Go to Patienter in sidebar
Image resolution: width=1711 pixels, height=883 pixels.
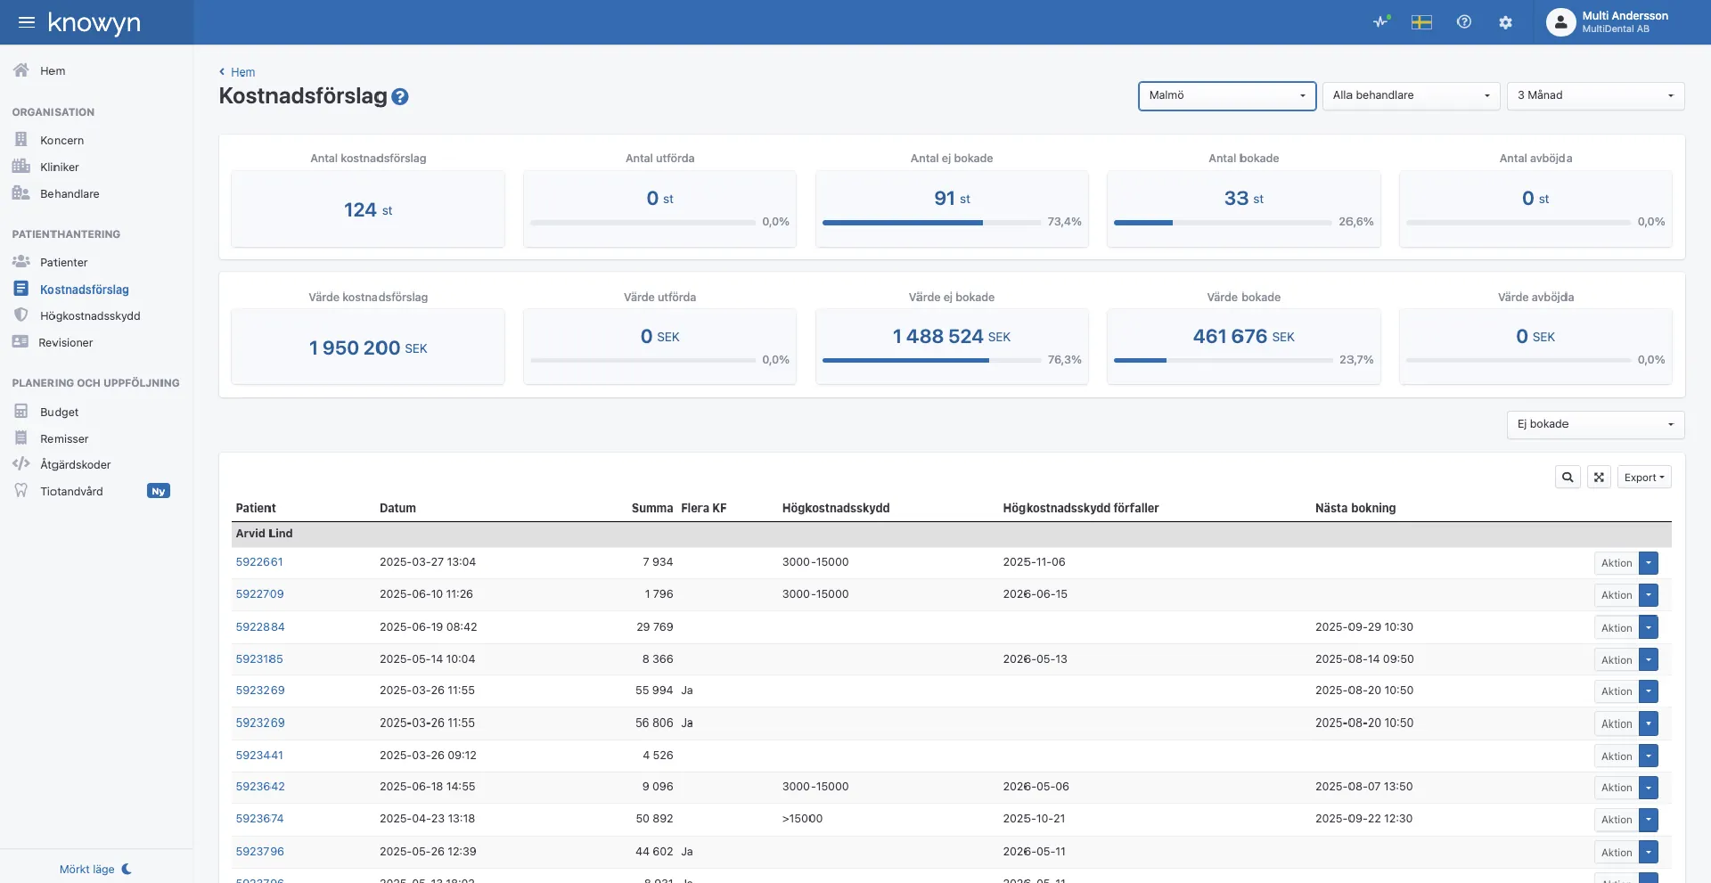[63, 262]
